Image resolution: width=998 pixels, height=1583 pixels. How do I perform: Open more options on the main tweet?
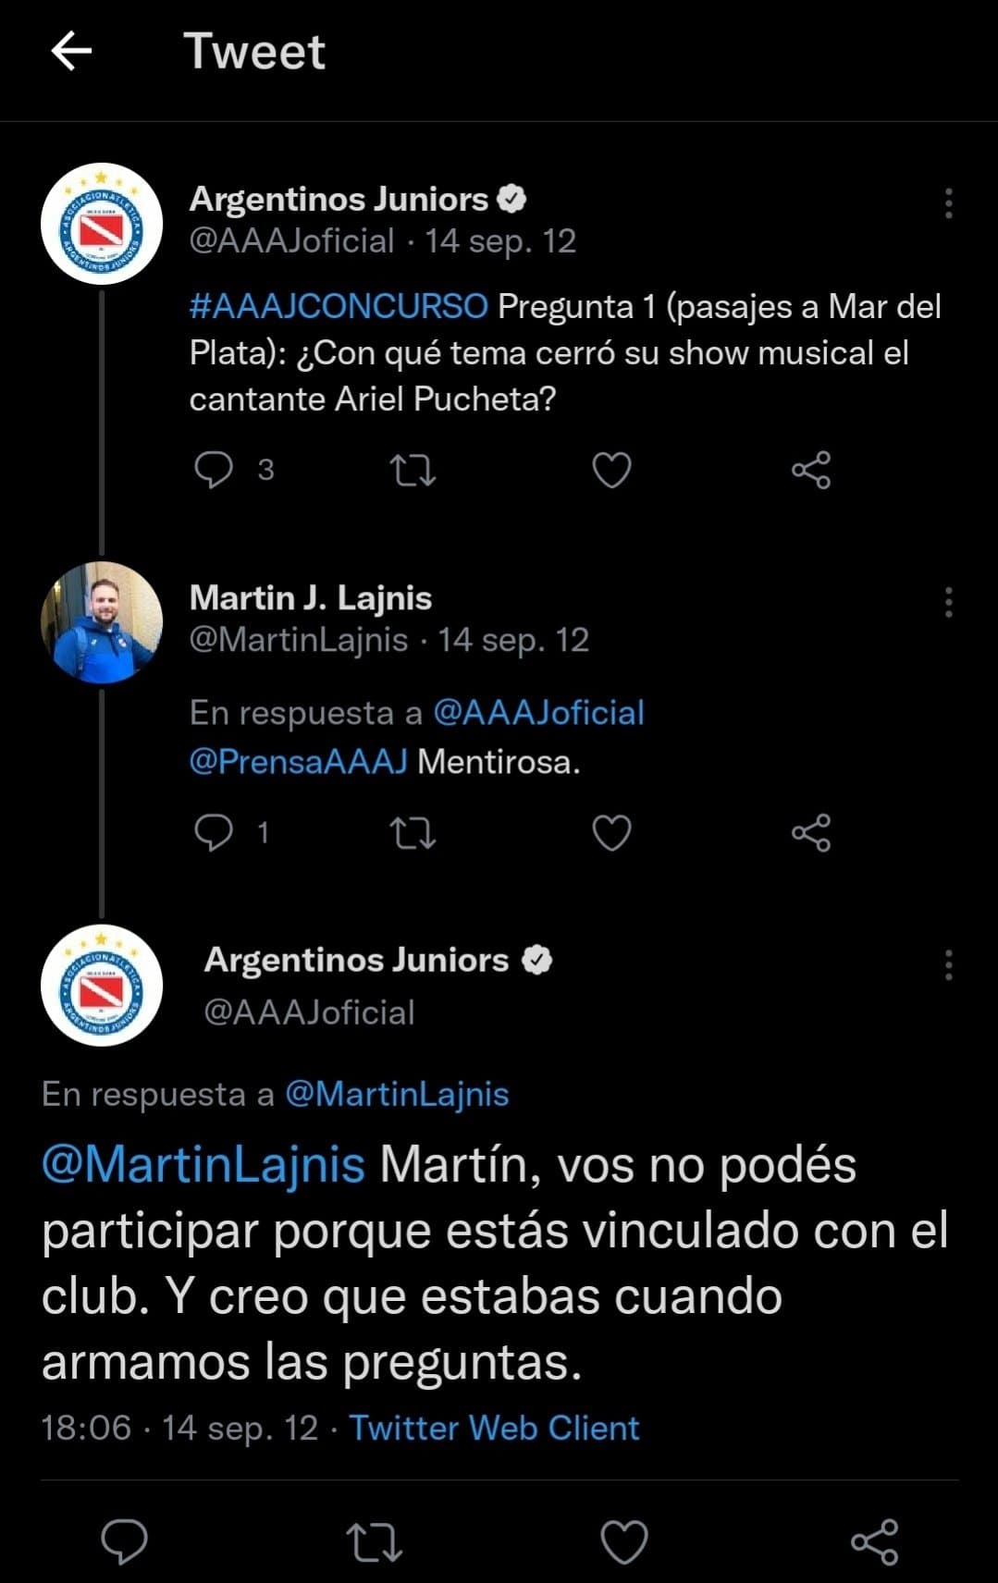pyautogui.click(x=948, y=964)
